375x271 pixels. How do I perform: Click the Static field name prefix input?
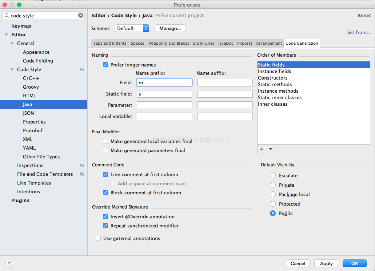click(x=164, y=94)
